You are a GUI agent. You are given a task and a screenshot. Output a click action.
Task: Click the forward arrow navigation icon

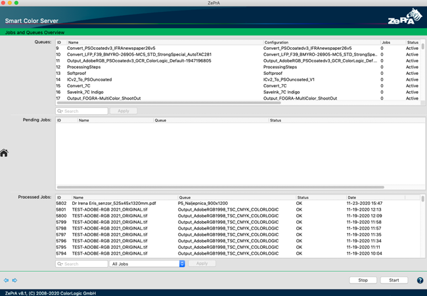14,280
